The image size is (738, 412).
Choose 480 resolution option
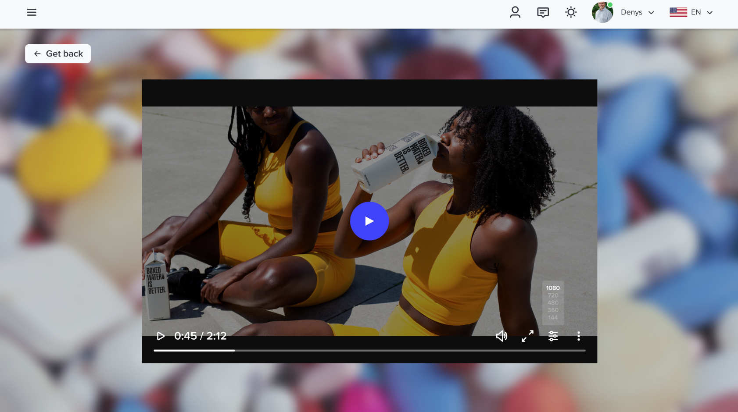click(x=553, y=303)
